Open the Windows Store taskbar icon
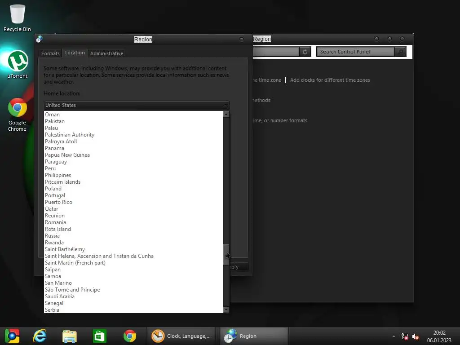The image size is (460, 345). click(99, 336)
